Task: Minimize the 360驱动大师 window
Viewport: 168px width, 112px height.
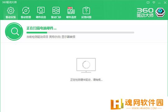Action: click(159, 3)
